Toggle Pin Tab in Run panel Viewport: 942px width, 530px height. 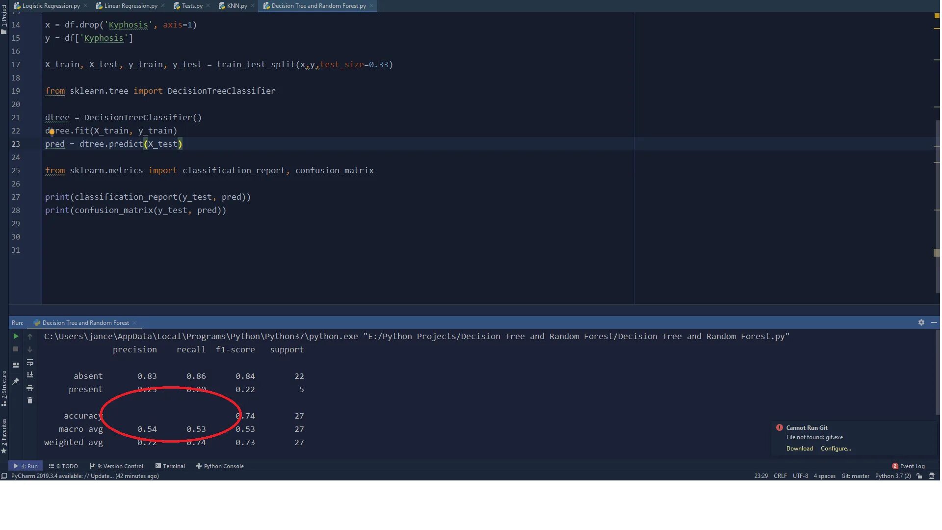tap(16, 381)
